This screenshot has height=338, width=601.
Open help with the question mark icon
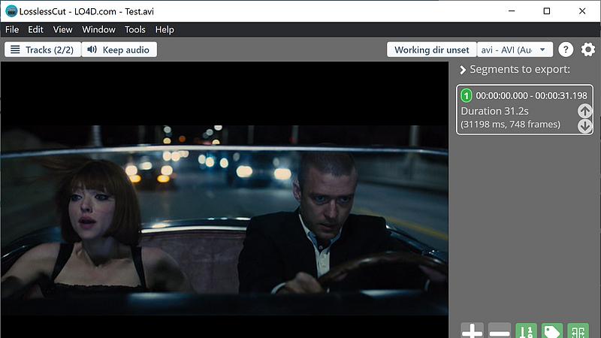pyautogui.click(x=566, y=50)
